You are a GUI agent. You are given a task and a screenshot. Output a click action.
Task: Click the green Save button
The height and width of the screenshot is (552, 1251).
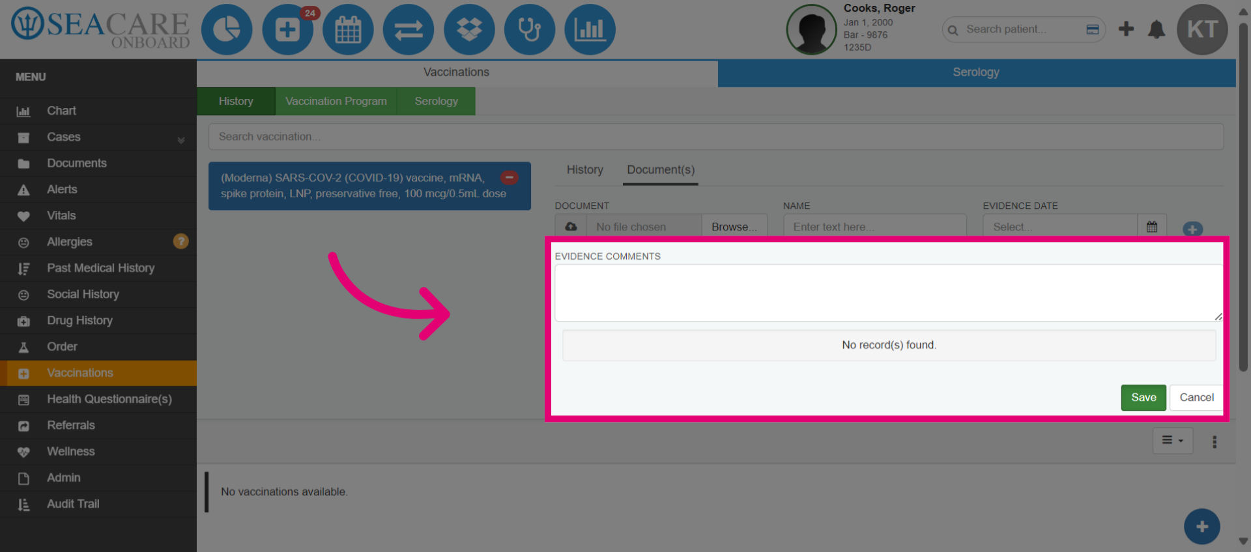click(1143, 398)
